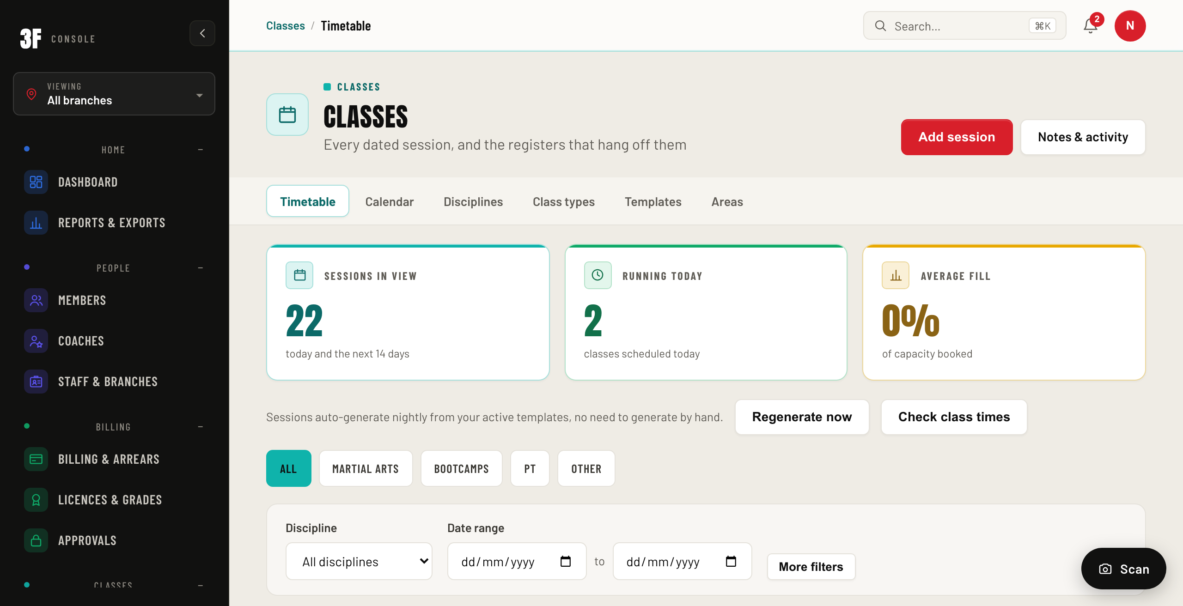Viewport: 1183px width, 606px height.
Task: Filter sessions by Other
Action: 586,468
